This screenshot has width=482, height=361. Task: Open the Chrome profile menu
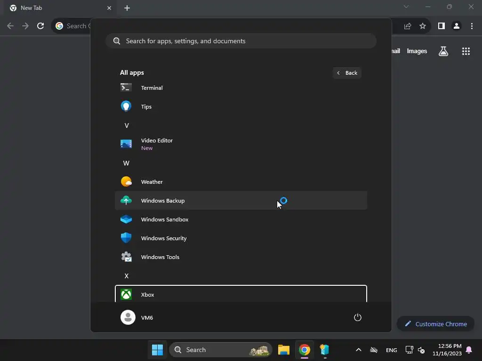click(457, 26)
